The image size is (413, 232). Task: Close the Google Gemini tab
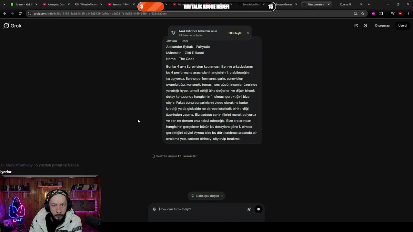point(296,5)
